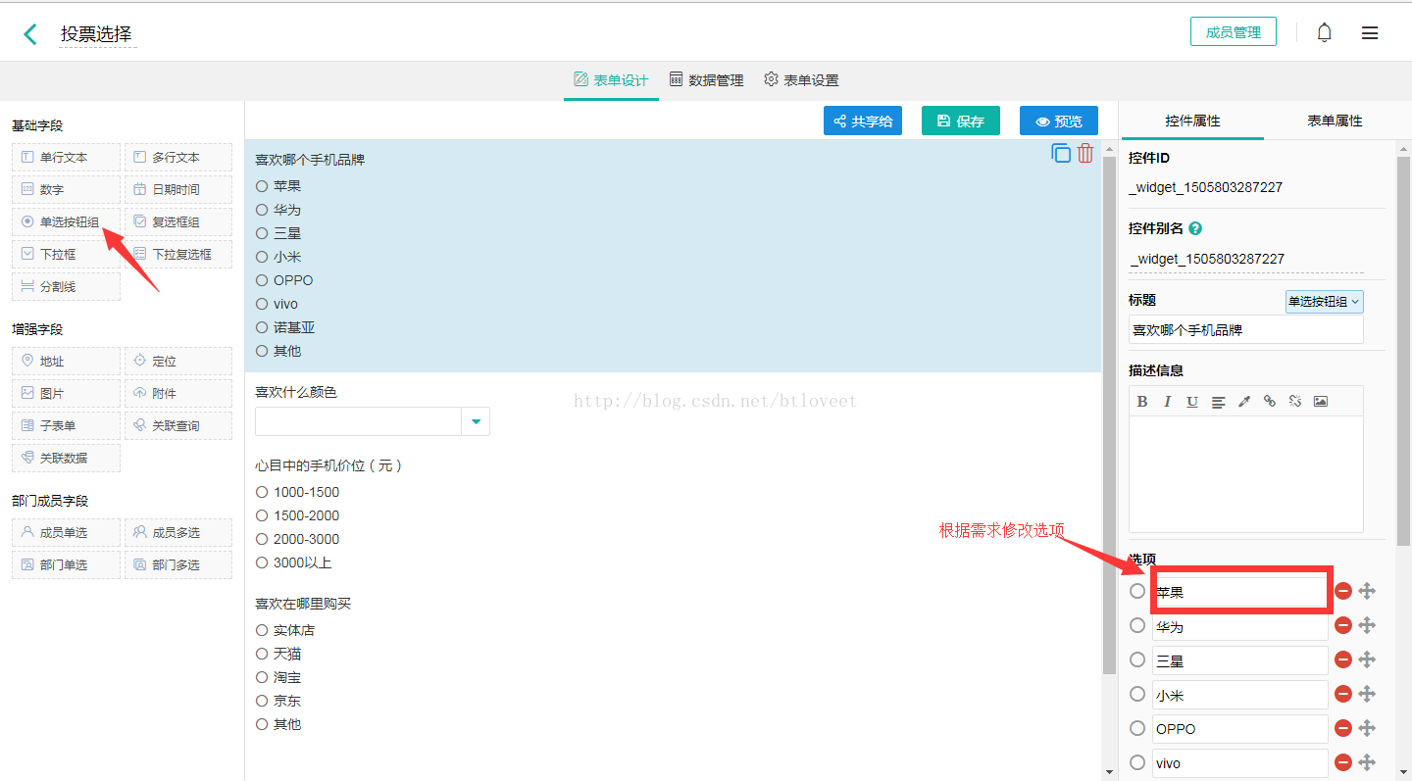Click the properties panel scrollbar
This screenshot has height=781, width=1412.
coord(1403,351)
